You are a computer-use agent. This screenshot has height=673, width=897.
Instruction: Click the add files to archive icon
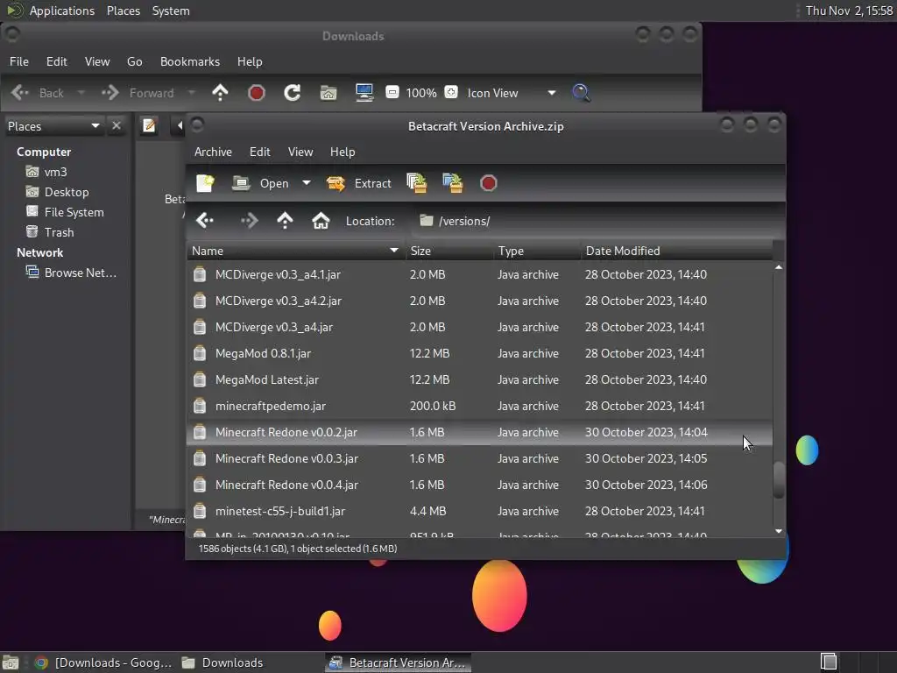(x=417, y=183)
